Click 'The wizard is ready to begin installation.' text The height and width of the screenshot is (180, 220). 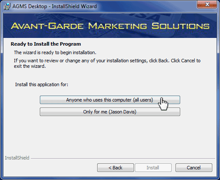55,52
